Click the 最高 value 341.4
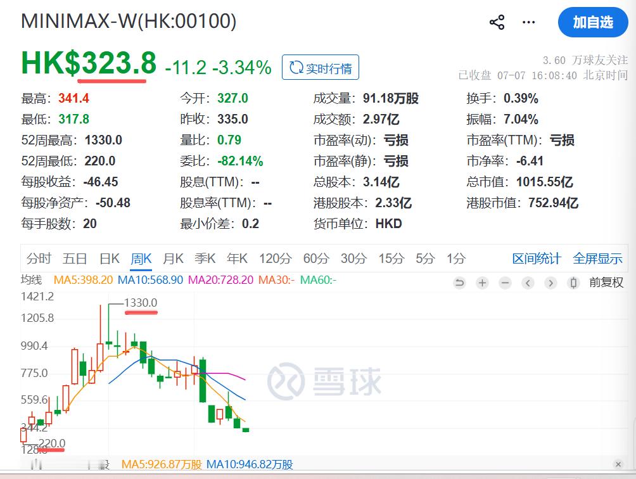 point(73,98)
